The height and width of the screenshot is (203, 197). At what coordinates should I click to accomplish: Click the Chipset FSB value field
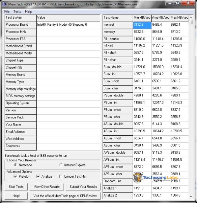68,68
